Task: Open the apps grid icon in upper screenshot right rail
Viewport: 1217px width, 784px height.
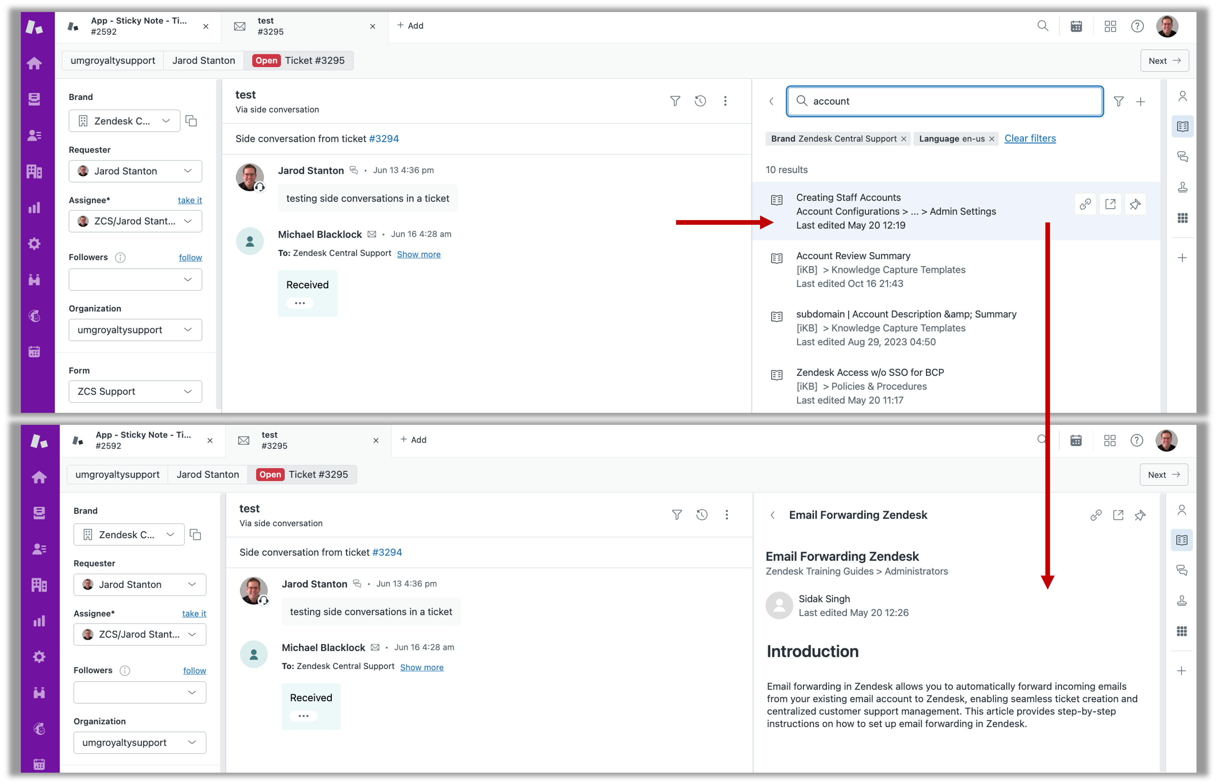Action: coord(1182,218)
